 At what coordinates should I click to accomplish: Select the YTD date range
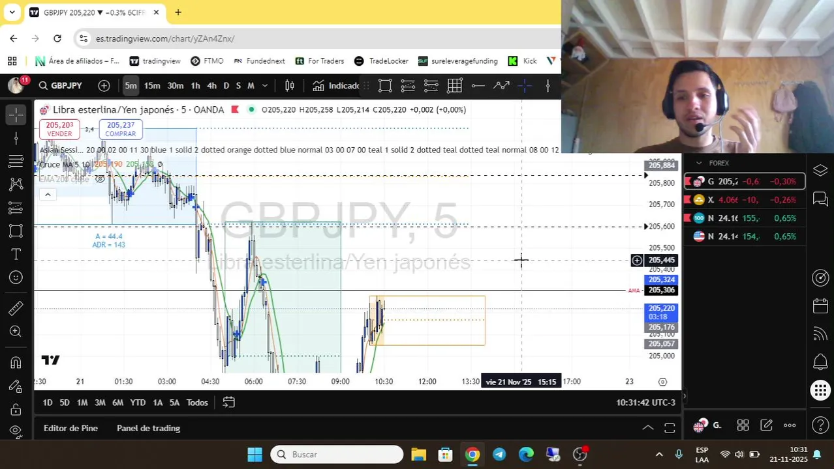[x=138, y=403]
